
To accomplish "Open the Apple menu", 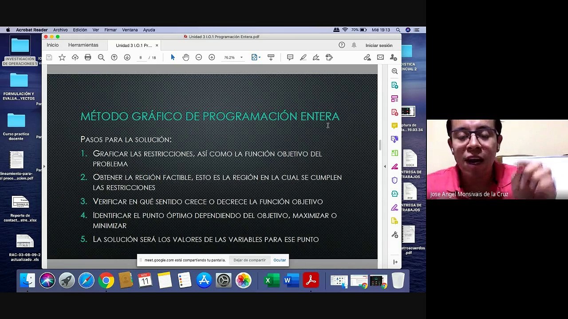I will pos(8,30).
